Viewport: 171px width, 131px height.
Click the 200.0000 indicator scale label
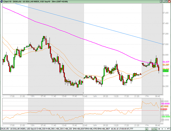[x=165, y=101]
